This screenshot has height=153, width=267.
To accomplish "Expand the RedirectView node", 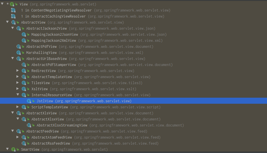I will 18,71.
